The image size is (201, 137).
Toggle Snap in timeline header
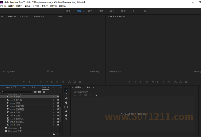coord(80,95)
